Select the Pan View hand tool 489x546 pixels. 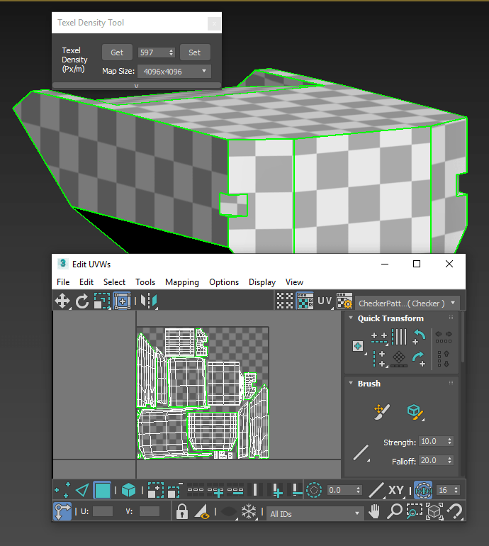[x=374, y=511]
